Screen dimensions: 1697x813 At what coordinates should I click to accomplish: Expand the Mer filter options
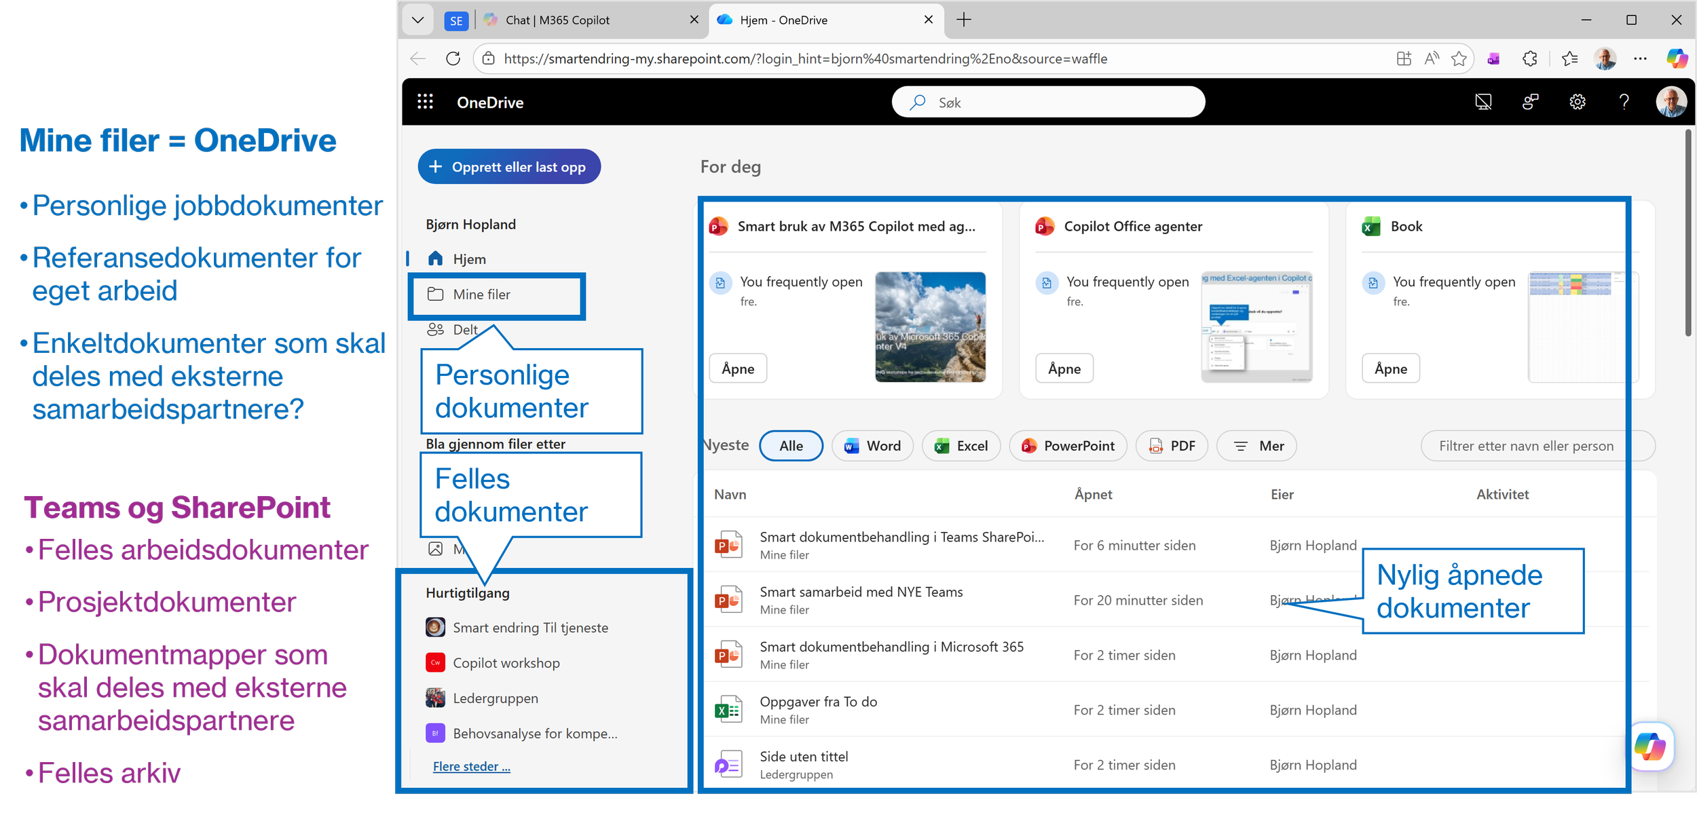(x=1256, y=446)
